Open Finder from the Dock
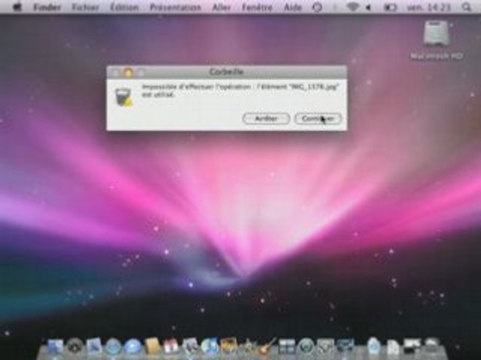481x360 pixels. pos(55,347)
